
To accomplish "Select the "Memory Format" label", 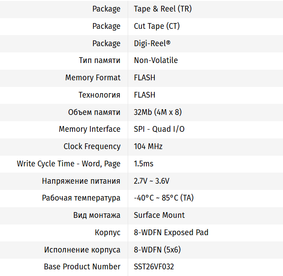I will [x=93, y=78].
